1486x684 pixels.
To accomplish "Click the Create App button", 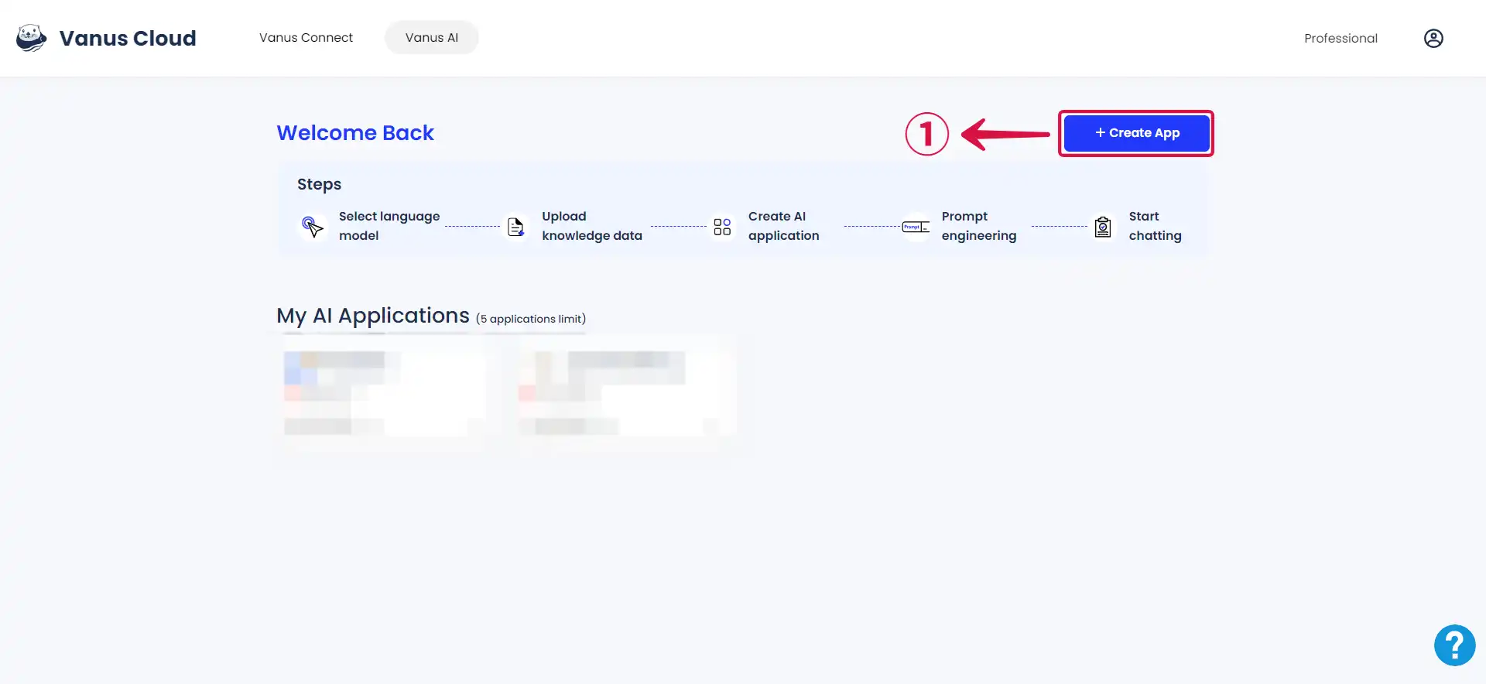I will (x=1136, y=133).
